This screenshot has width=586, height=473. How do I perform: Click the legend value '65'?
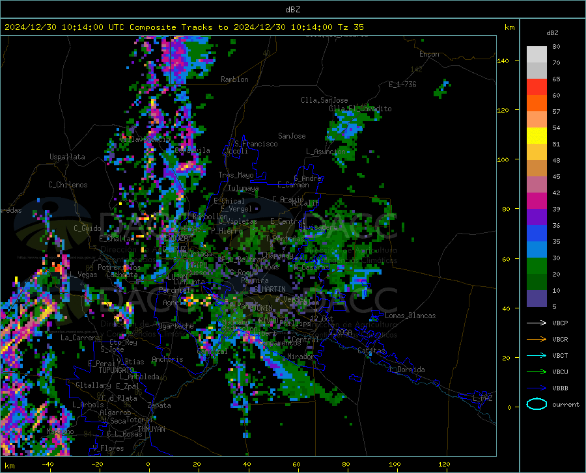556,79
